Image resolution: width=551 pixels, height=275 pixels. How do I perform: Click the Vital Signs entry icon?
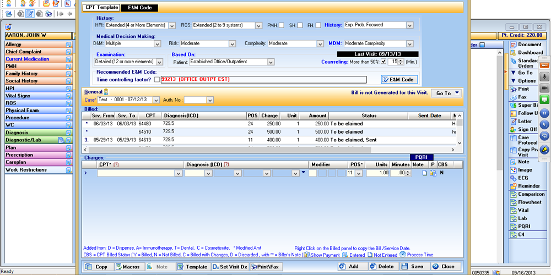pos(68,96)
